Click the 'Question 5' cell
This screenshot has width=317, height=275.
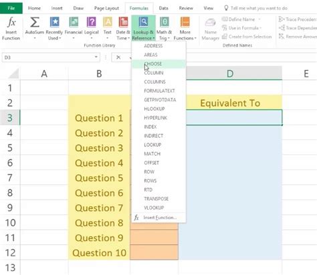tap(99, 178)
